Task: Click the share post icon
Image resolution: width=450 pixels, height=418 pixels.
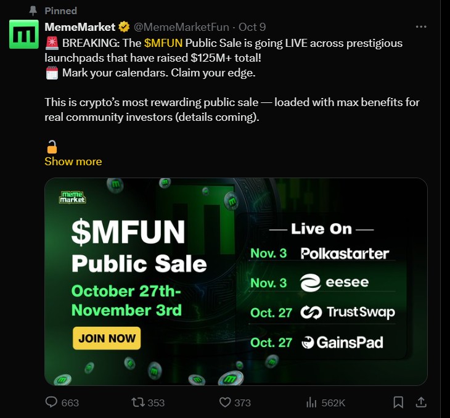Action: 422,402
